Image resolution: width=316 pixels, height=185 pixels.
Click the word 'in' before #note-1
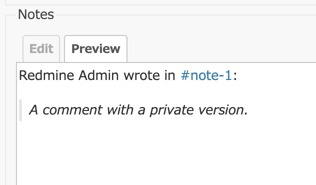[x=170, y=75]
